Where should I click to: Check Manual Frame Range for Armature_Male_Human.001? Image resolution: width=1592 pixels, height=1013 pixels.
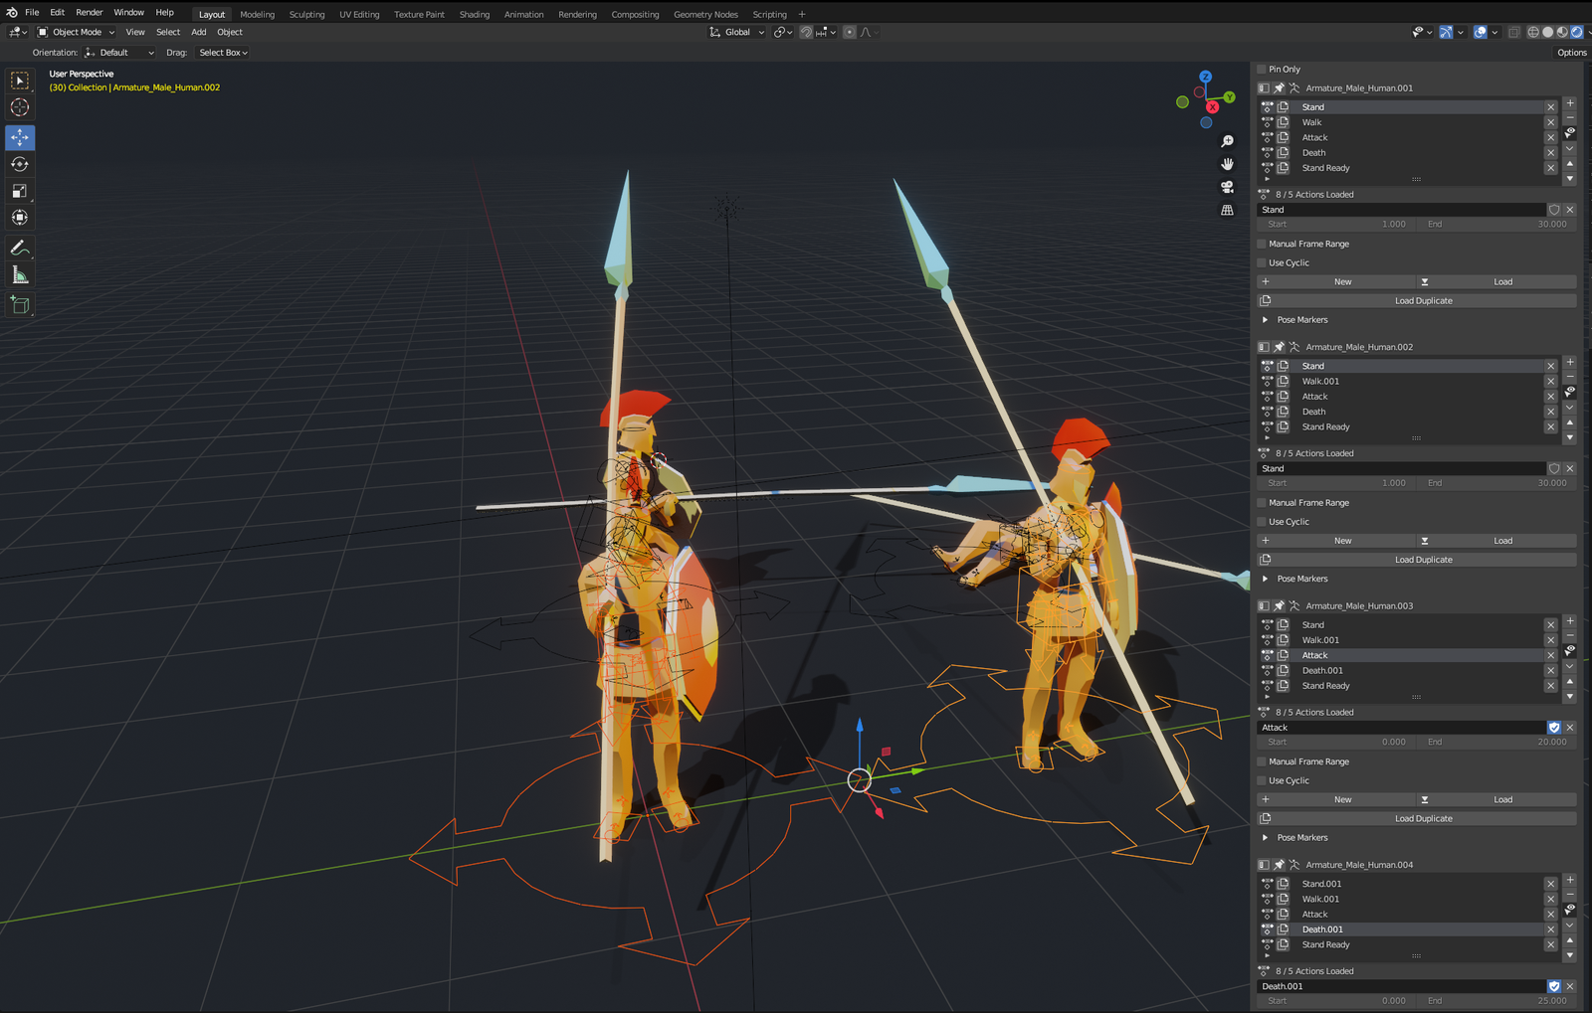pyautogui.click(x=1262, y=244)
